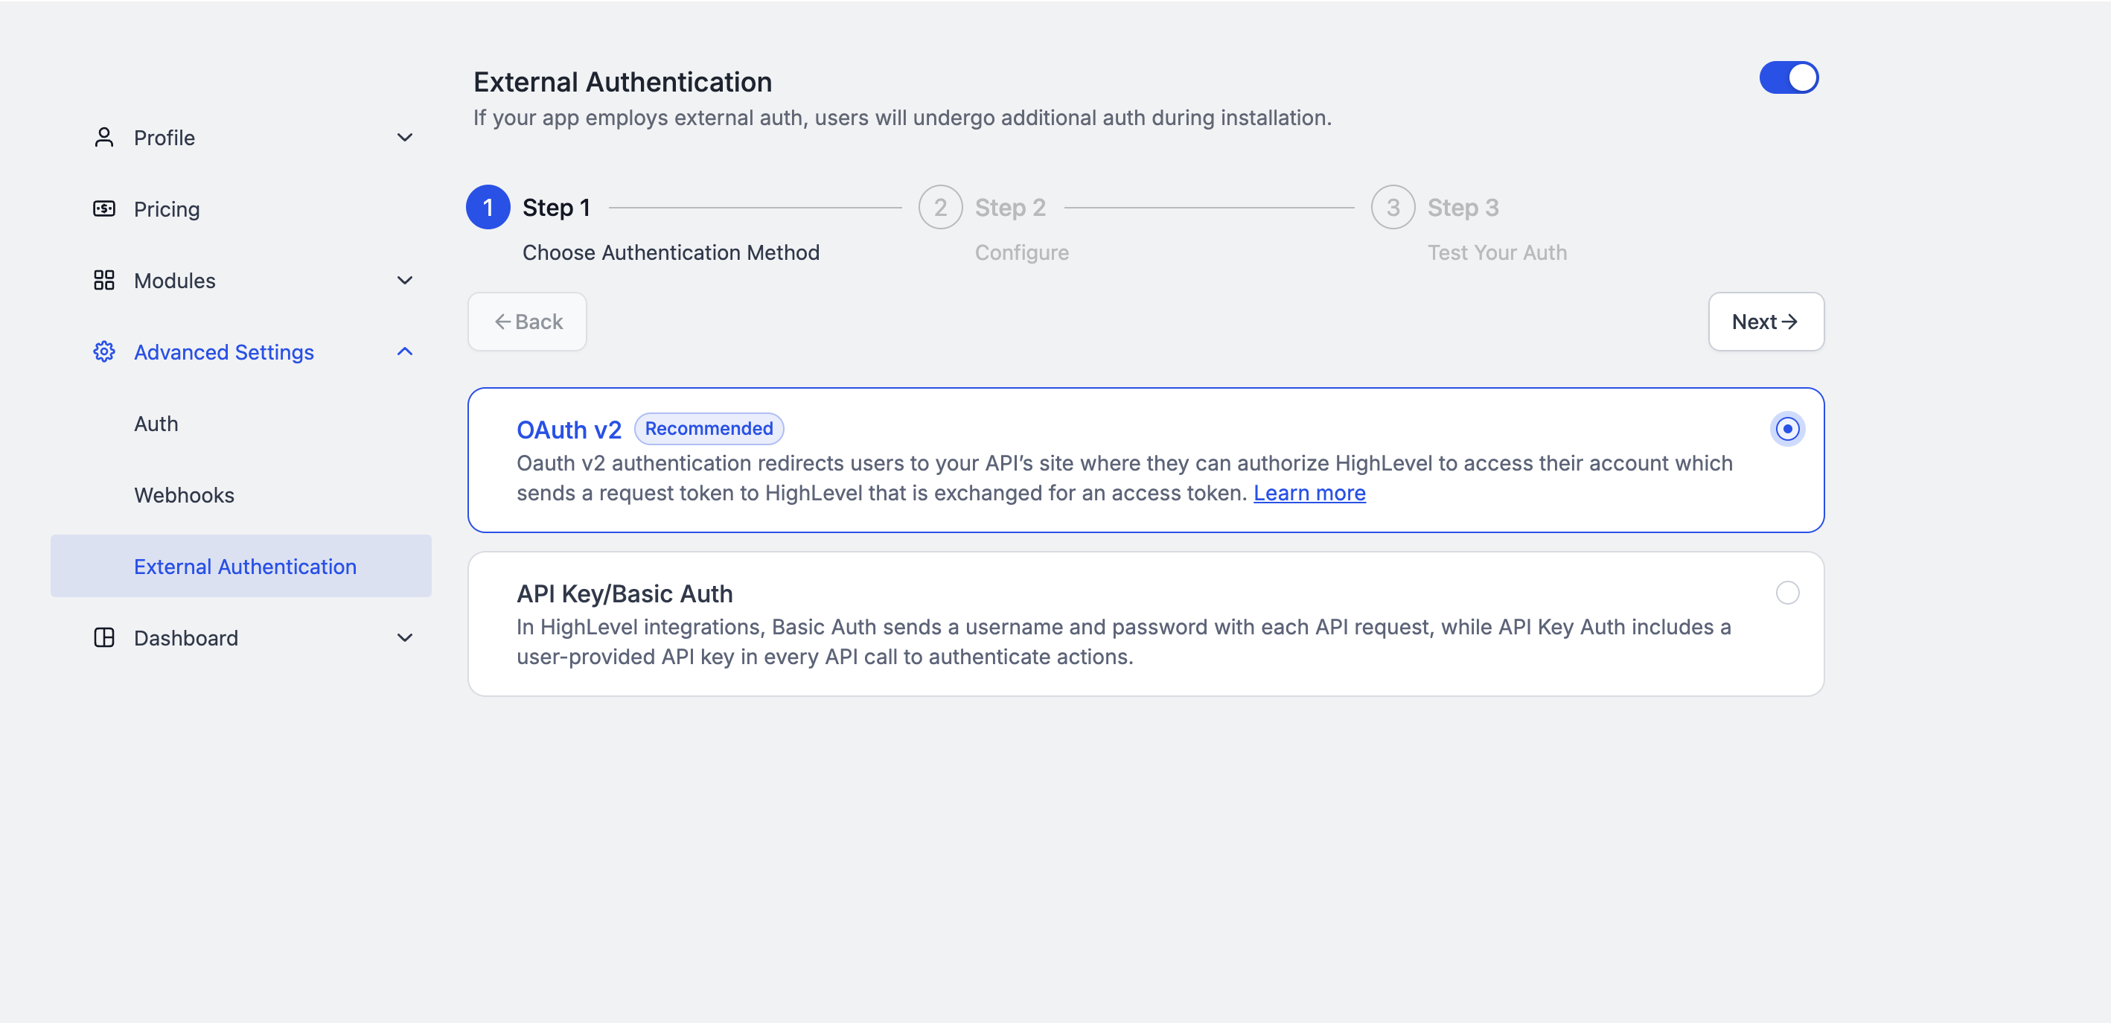
Task: Open the Auth submenu item
Action: (156, 424)
